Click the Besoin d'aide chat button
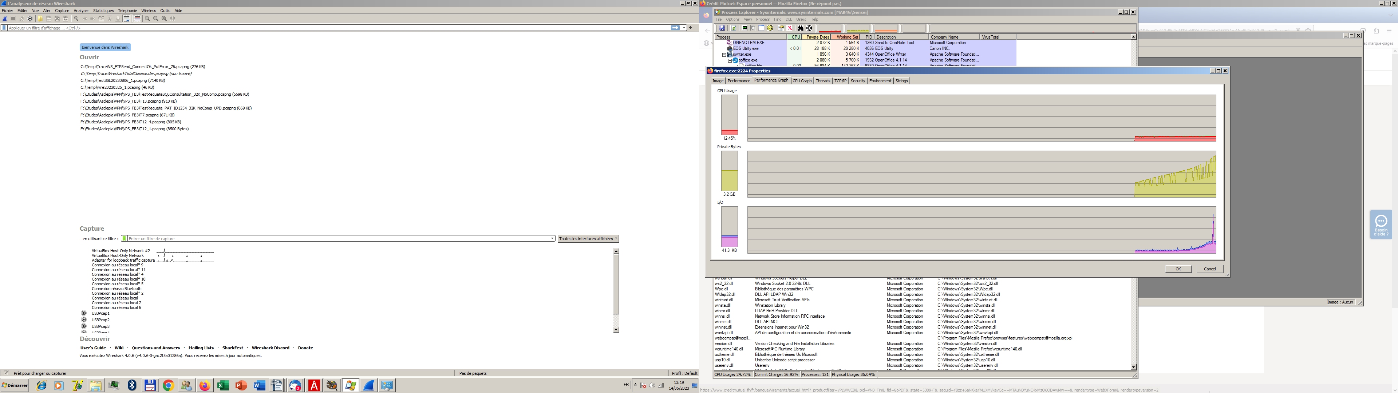Image resolution: width=1398 pixels, height=393 pixels. pos(1381,224)
